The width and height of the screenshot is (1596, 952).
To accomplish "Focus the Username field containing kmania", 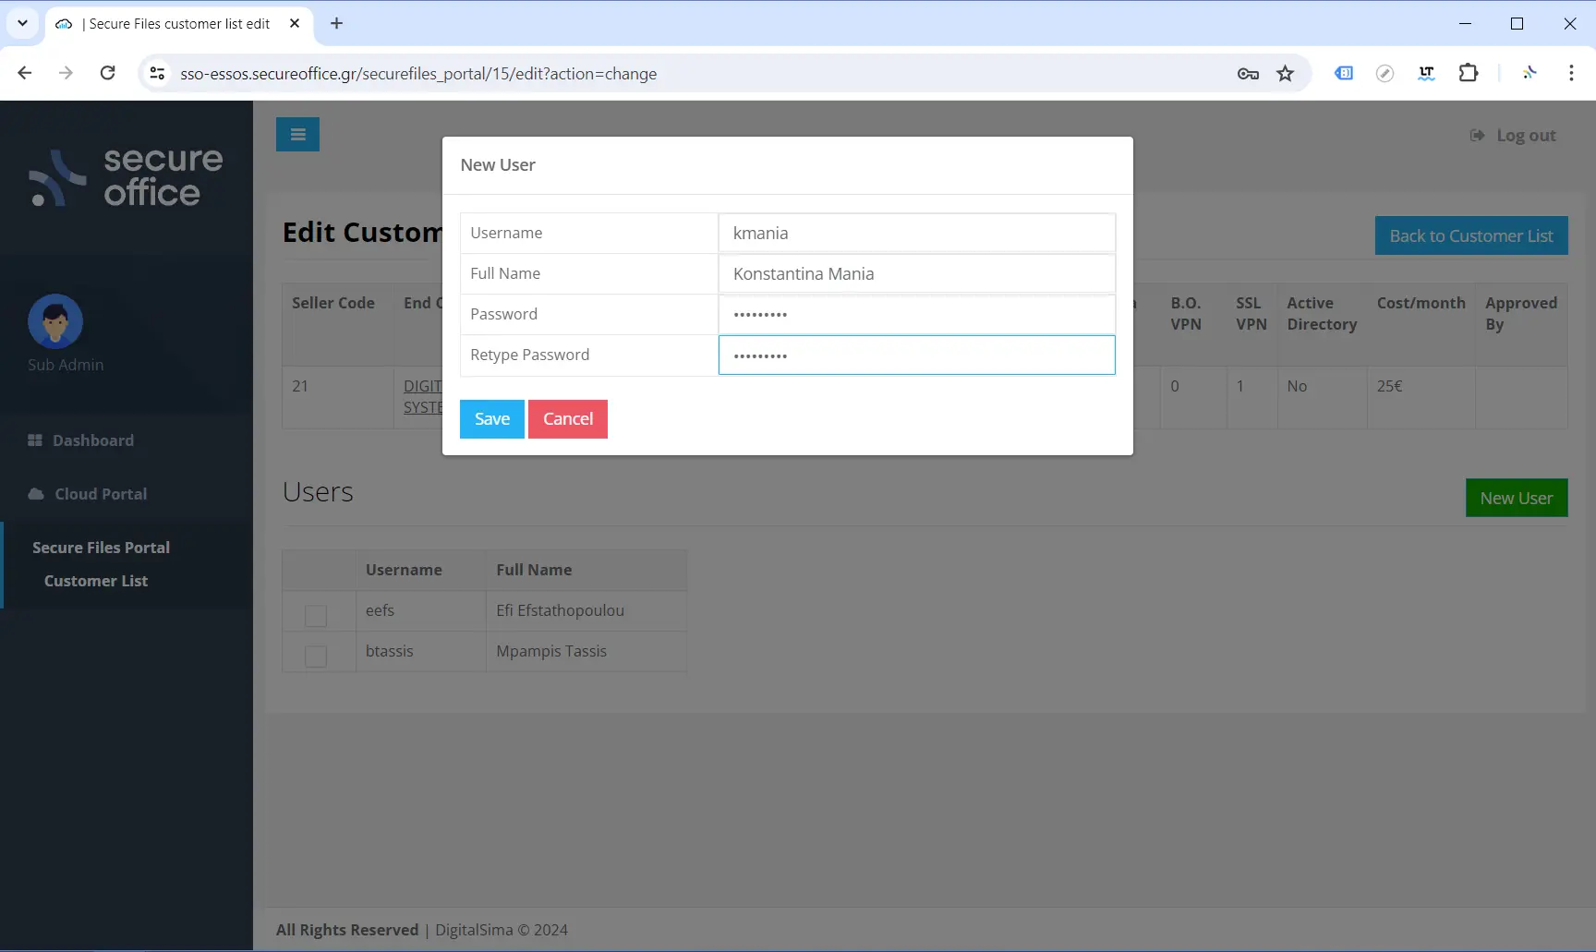I will [917, 233].
